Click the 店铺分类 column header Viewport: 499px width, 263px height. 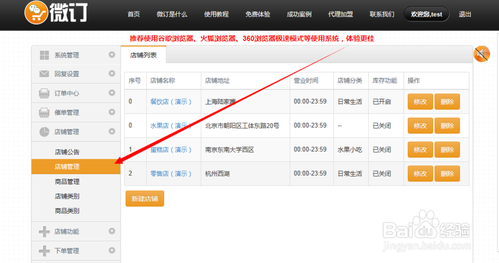350,80
